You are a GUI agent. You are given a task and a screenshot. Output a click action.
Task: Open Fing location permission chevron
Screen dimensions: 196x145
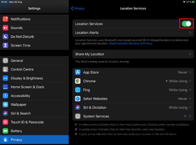pyautogui.click(x=190, y=90)
